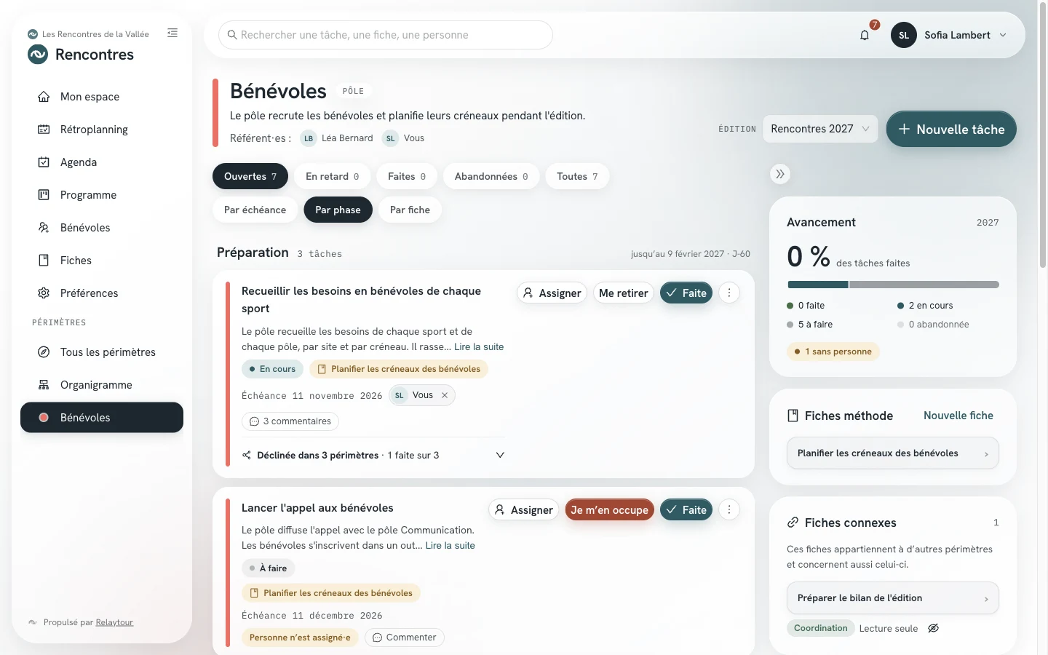
Task: Select the Par phase grouping
Action: click(338, 210)
